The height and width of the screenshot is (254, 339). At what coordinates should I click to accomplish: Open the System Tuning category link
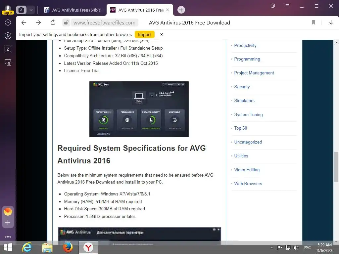248,114
